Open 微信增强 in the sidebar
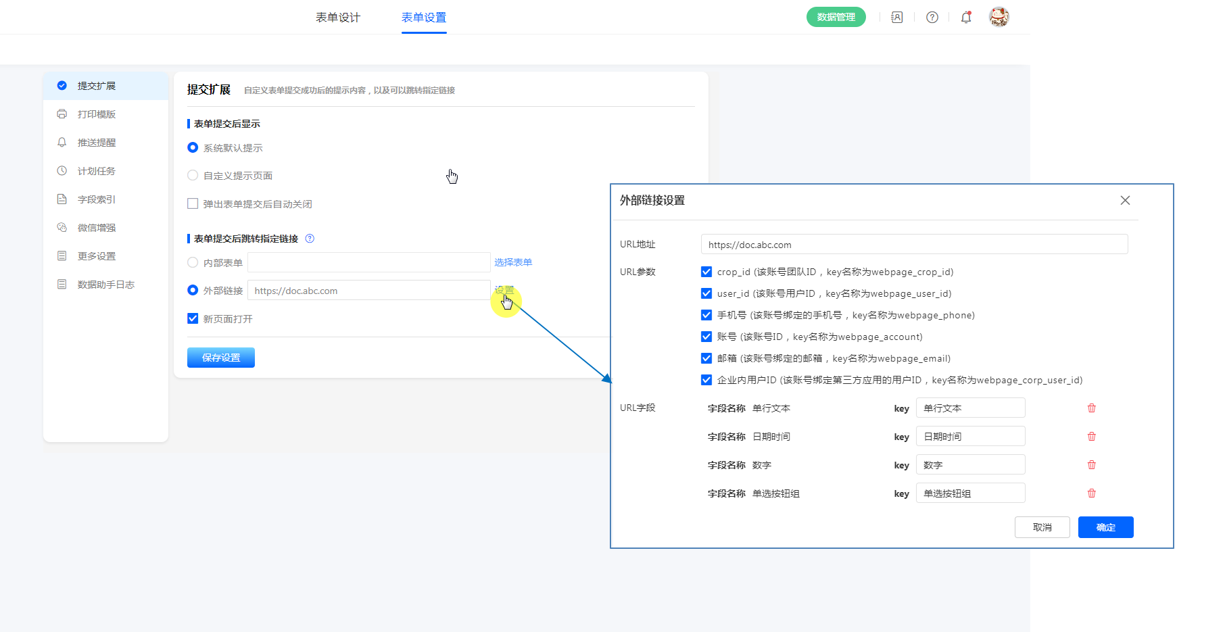 coord(96,228)
